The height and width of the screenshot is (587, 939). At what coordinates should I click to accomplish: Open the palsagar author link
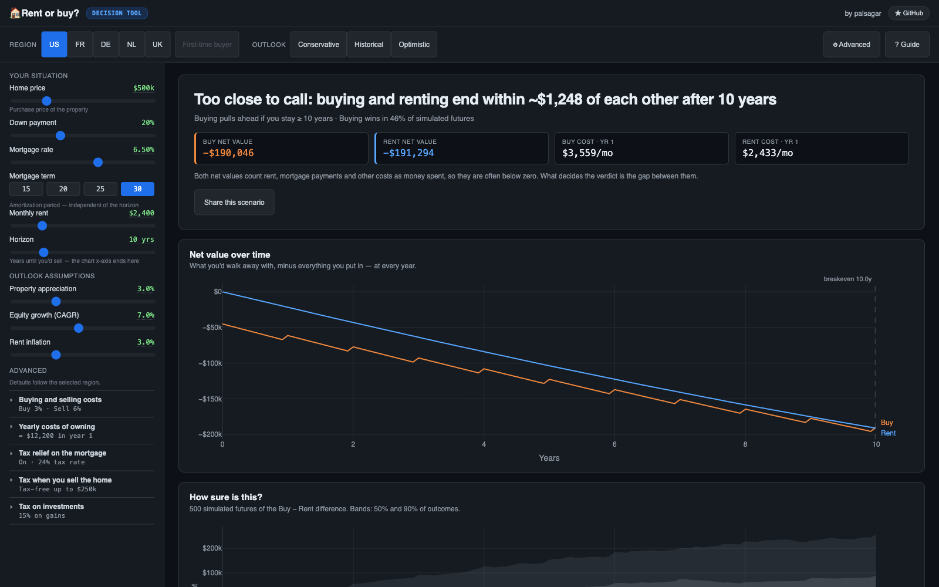(863, 14)
